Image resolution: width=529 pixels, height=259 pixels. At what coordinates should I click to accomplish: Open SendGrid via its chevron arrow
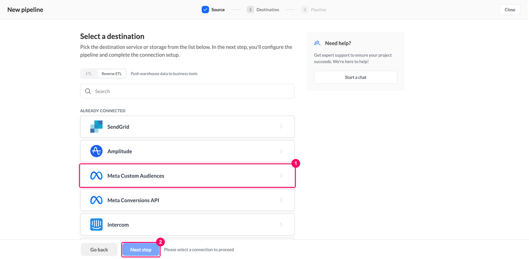pos(281,127)
